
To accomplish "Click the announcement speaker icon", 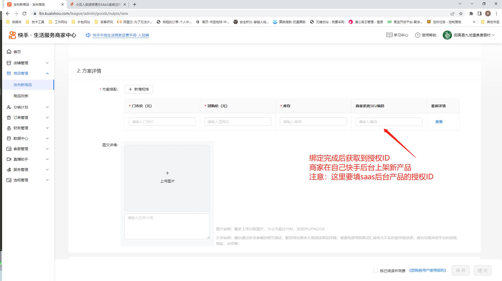I will coord(88,35).
